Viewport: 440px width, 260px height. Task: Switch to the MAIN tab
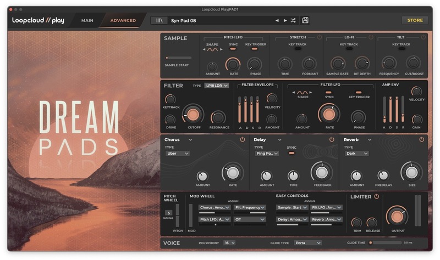click(87, 20)
